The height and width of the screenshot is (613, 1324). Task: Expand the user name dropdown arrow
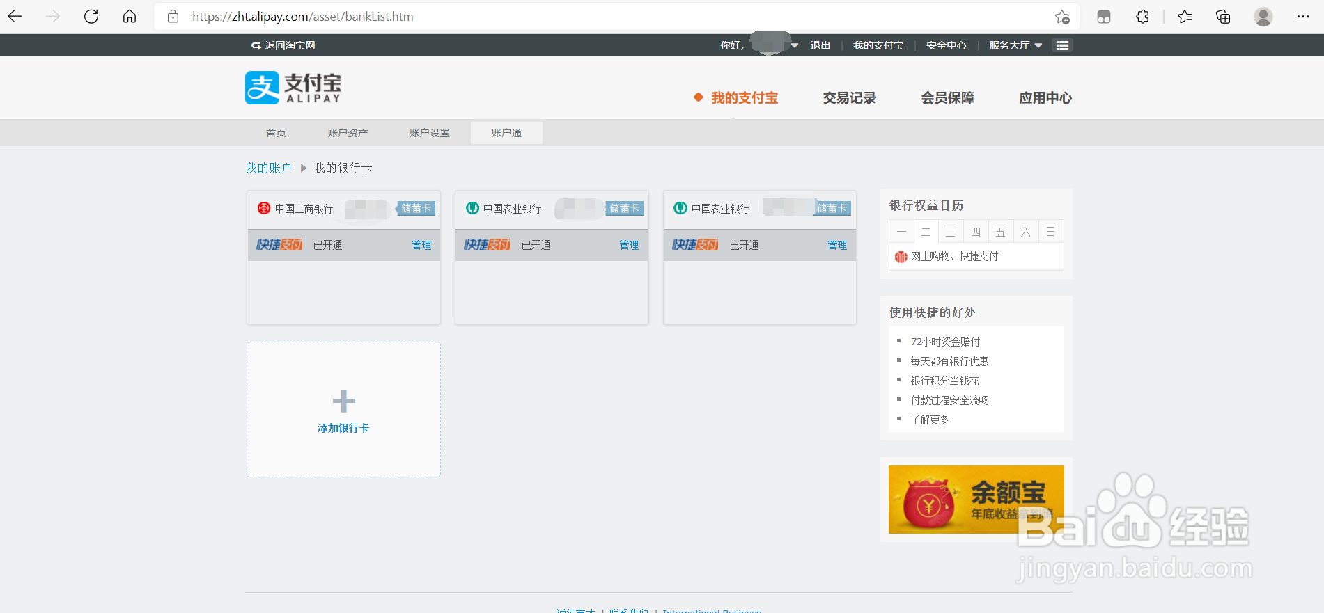[795, 45]
